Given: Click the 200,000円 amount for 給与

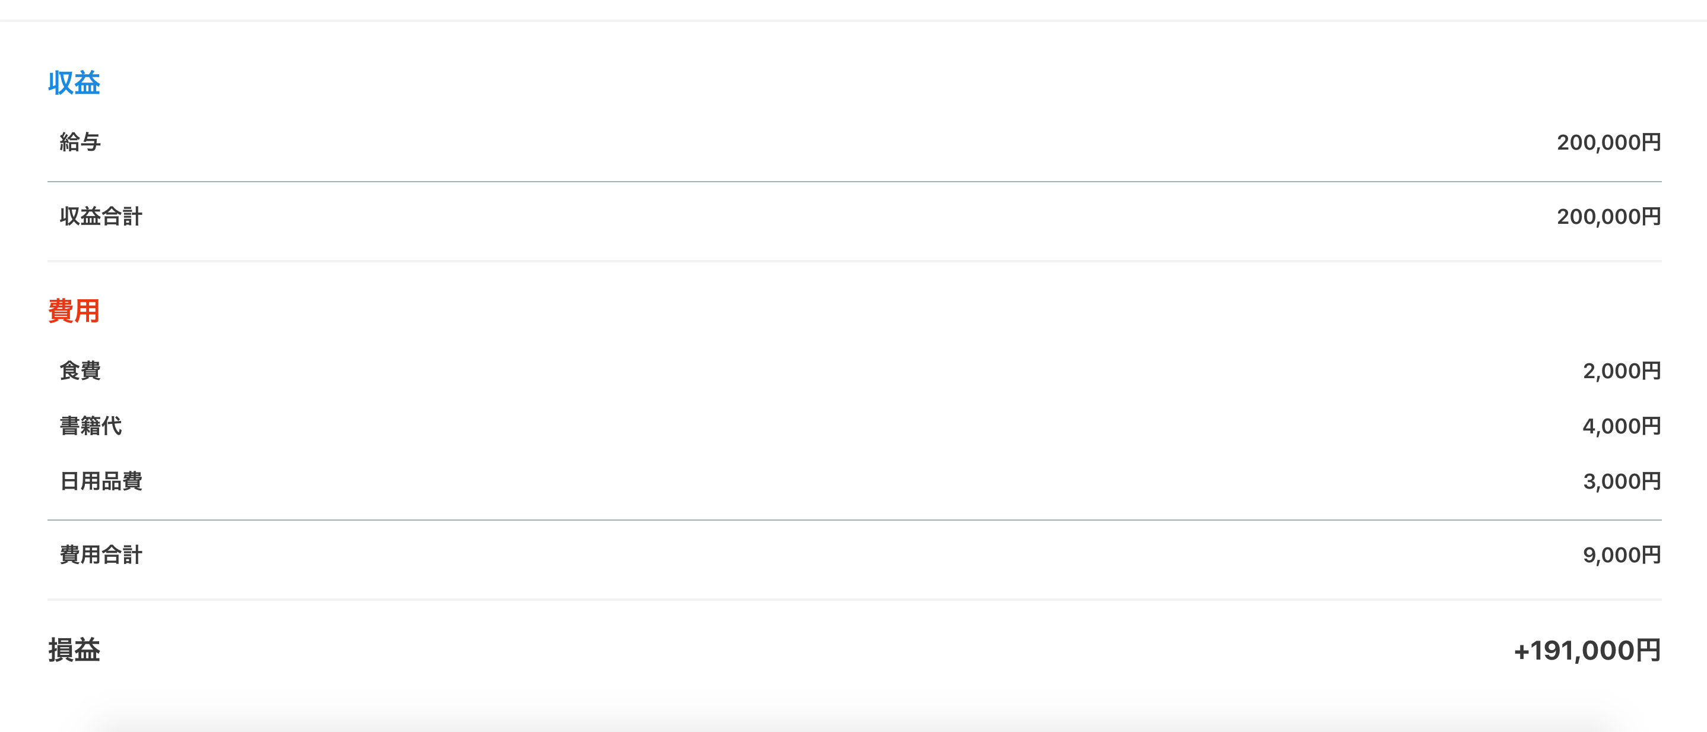Looking at the screenshot, I should click(1608, 142).
